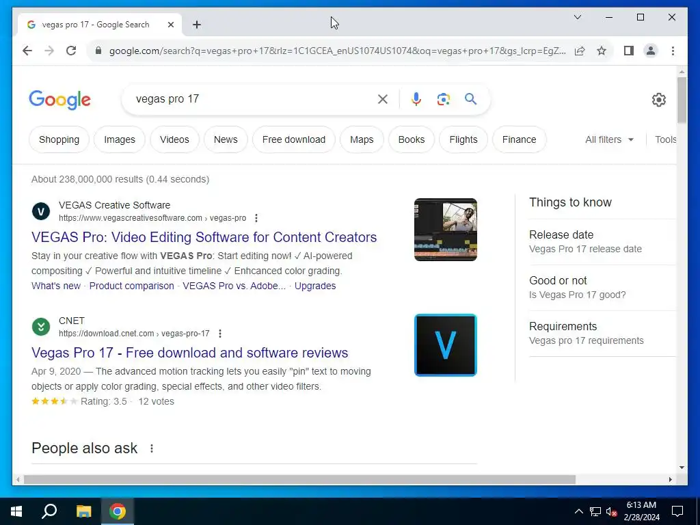Expand the tab search chevron
Image resolution: width=700 pixels, height=525 pixels.
click(577, 17)
